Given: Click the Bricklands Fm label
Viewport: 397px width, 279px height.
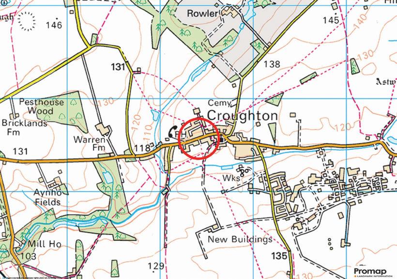Looking at the screenshot, I should click(25, 127).
